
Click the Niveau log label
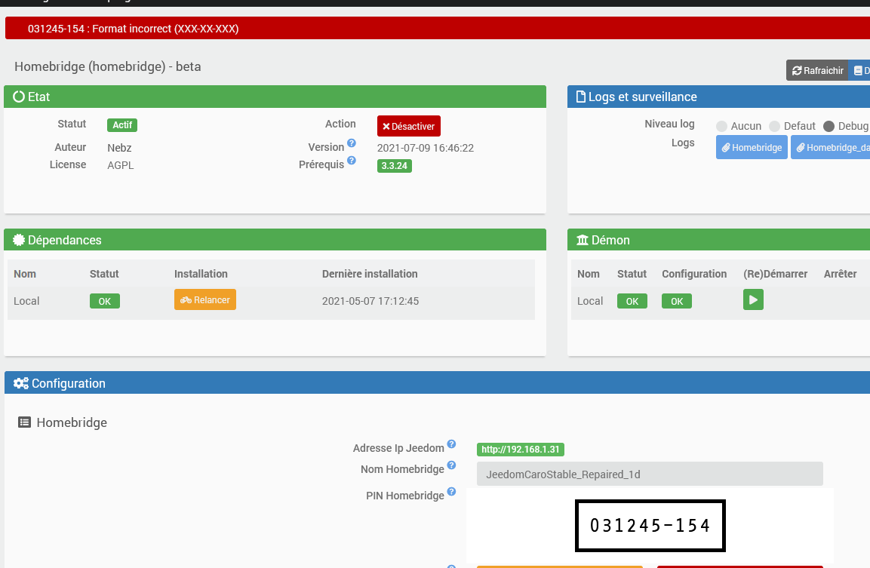pos(670,124)
